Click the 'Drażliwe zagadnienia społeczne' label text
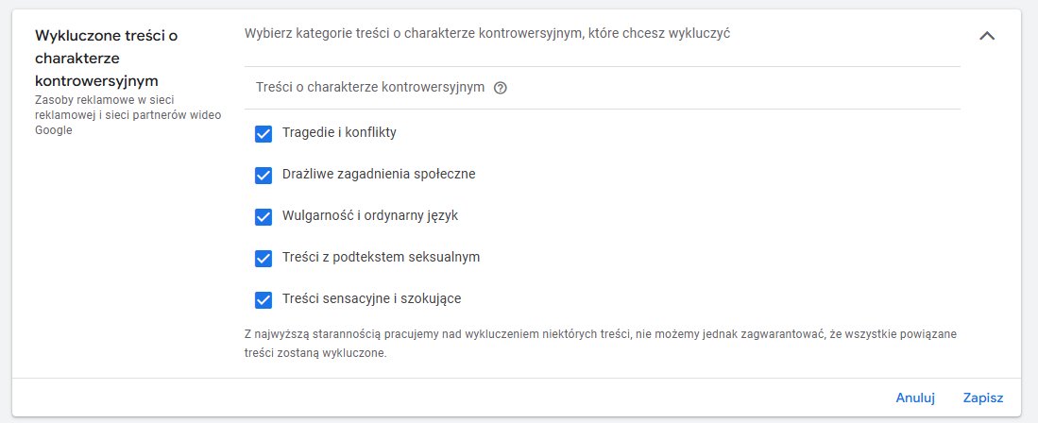1038x423 pixels. point(379,174)
